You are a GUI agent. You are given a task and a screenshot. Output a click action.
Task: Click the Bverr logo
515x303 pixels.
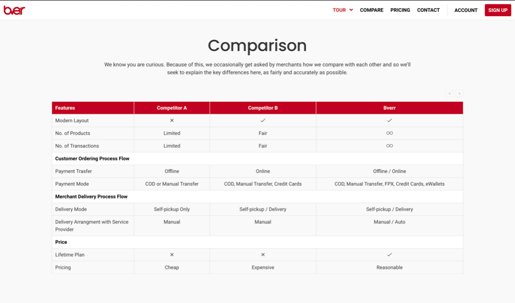(14, 10)
